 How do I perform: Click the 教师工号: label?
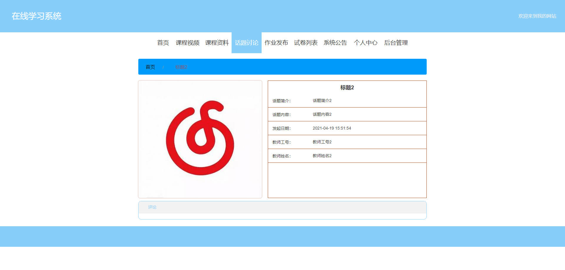click(281, 142)
